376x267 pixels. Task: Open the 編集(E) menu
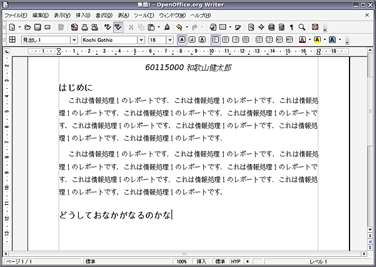coord(41,15)
